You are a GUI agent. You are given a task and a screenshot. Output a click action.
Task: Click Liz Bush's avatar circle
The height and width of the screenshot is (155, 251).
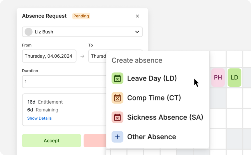pyautogui.click(x=29, y=32)
